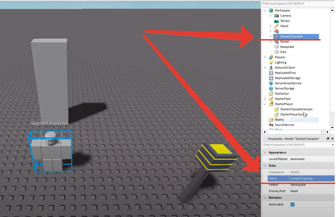Click the StarterPack icon

[x=271, y=99]
